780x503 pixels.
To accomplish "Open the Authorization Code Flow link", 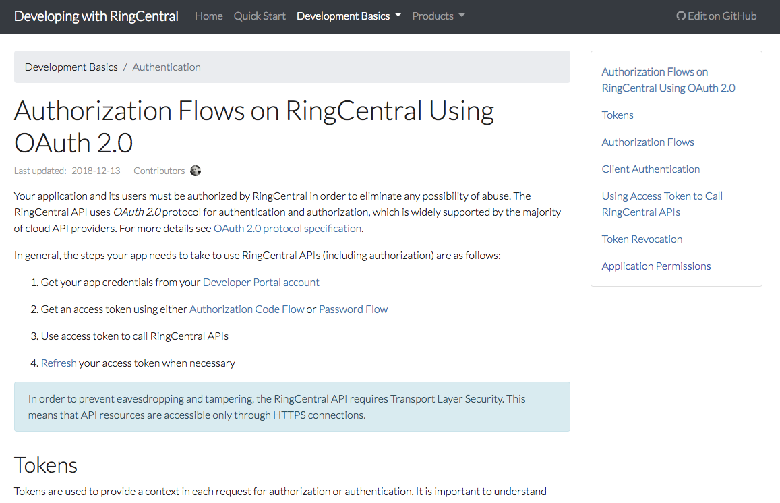I will 247,309.
